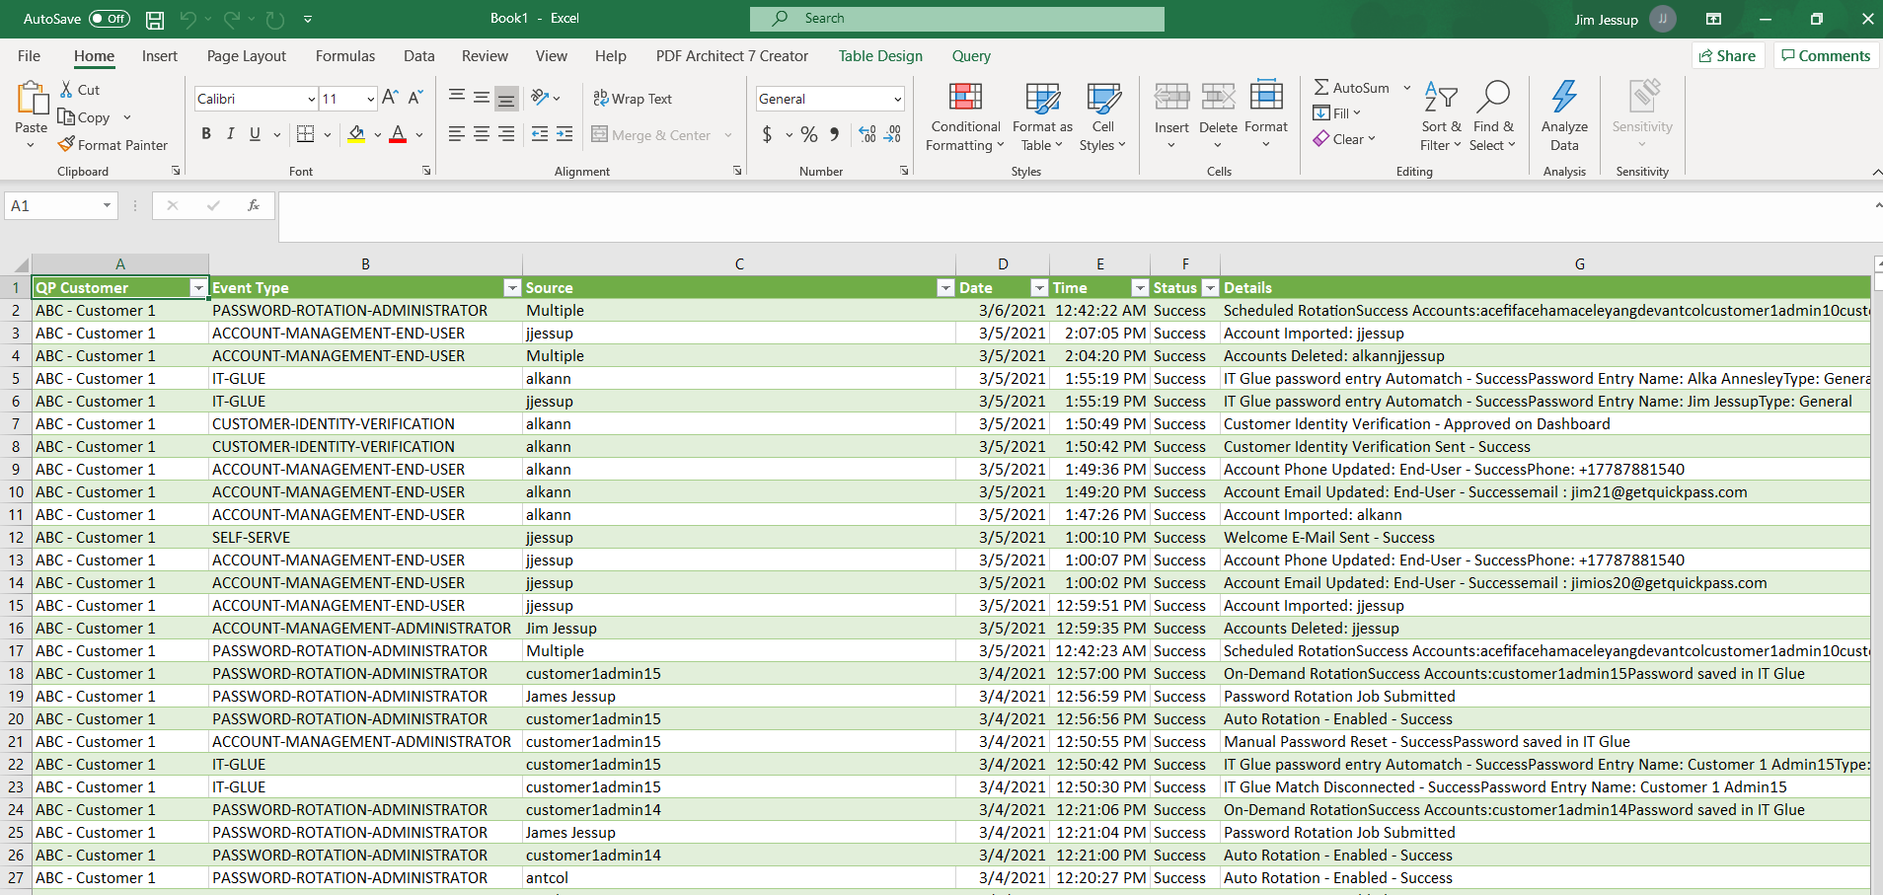Open QP Customer column filter dropdown
This screenshot has width=1883, height=895.
pyautogui.click(x=198, y=288)
